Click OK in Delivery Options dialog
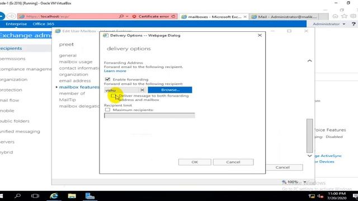Image resolution: width=358 pixels, height=201 pixels. coord(195,162)
